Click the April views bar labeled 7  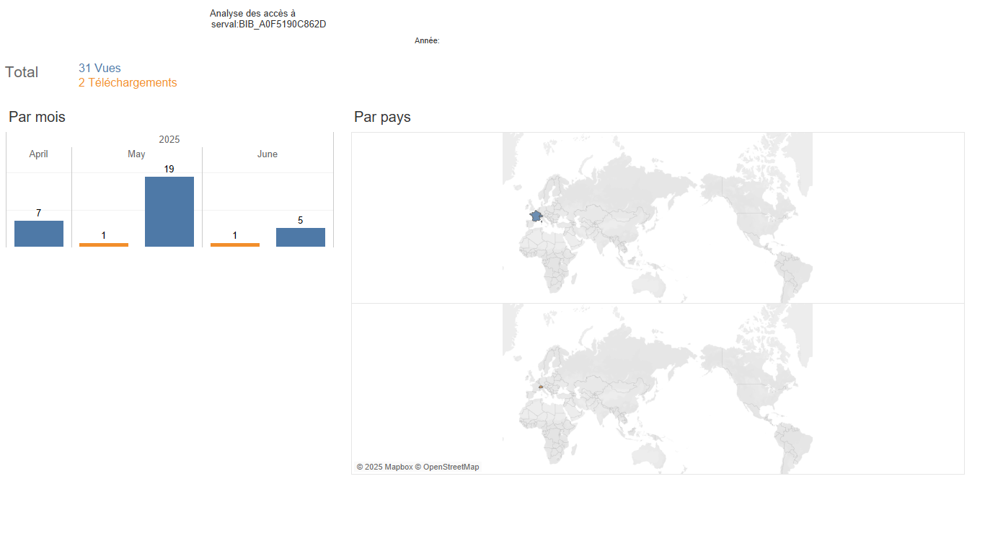pos(39,234)
